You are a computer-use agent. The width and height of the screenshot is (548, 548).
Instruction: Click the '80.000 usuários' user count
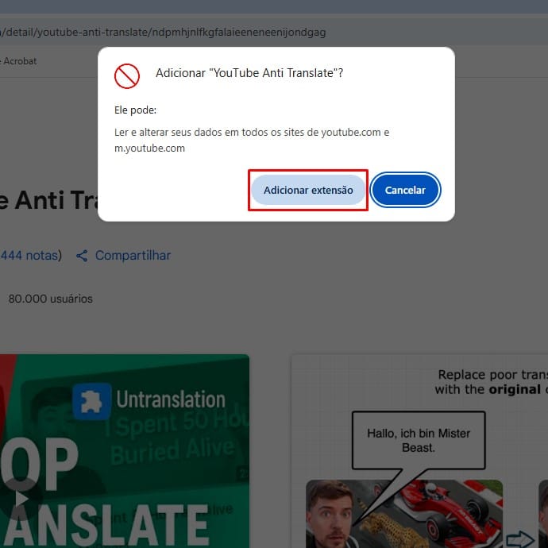[50, 299]
